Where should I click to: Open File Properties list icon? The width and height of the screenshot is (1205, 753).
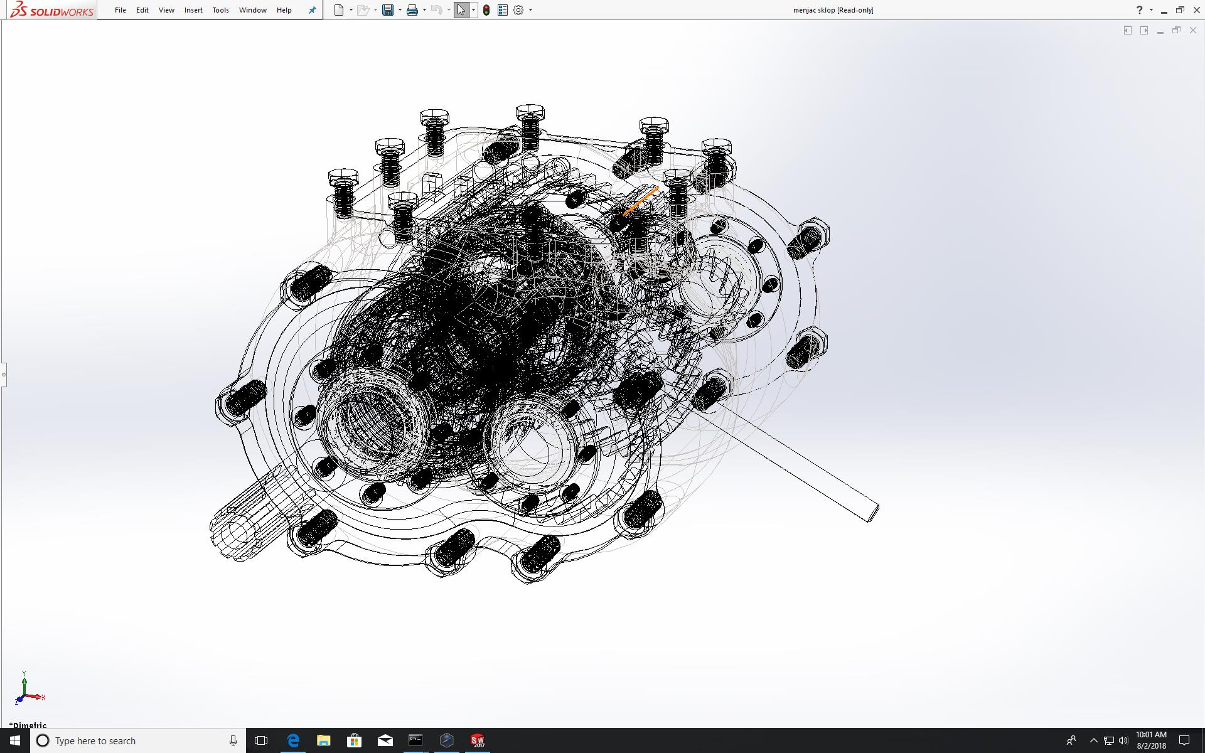pos(502,10)
